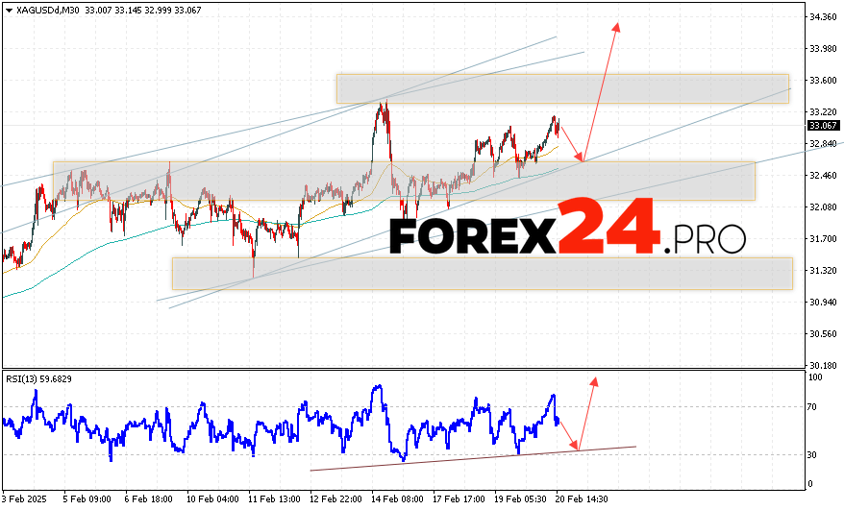Select the lowest gray support zone near 31.320
844x510 pixels.
click(481, 273)
